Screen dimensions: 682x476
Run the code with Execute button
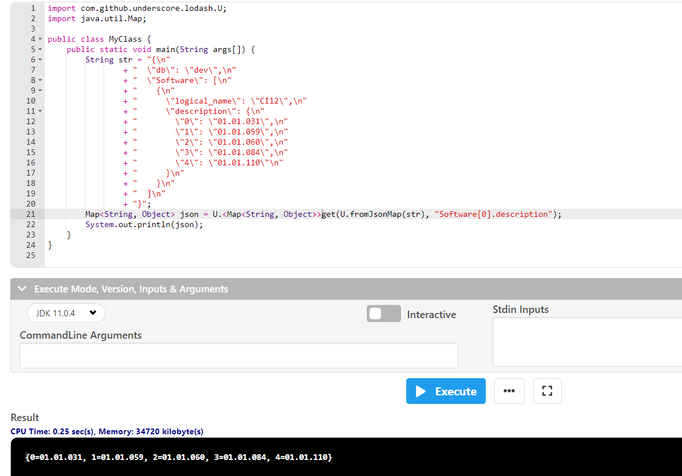pos(446,391)
